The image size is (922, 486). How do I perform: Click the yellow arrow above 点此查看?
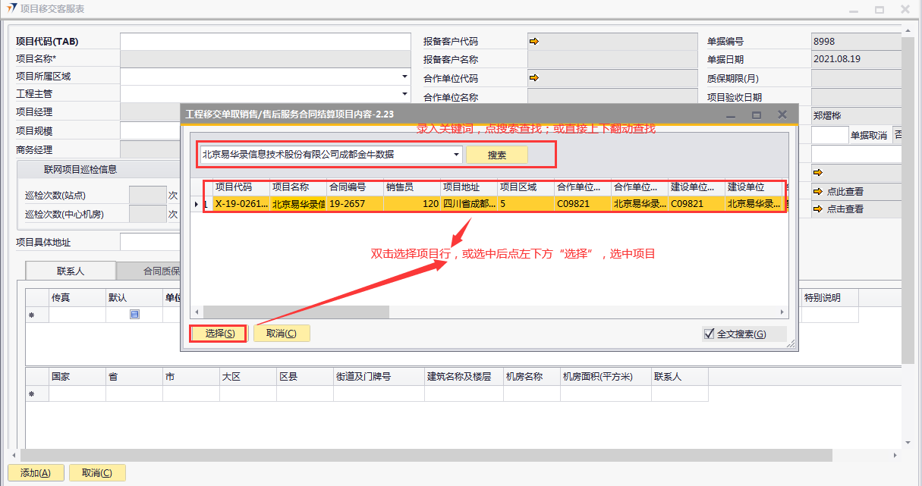point(818,172)
